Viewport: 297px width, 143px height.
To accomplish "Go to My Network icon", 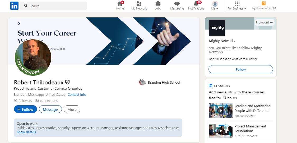I will (x=139, y=4).
